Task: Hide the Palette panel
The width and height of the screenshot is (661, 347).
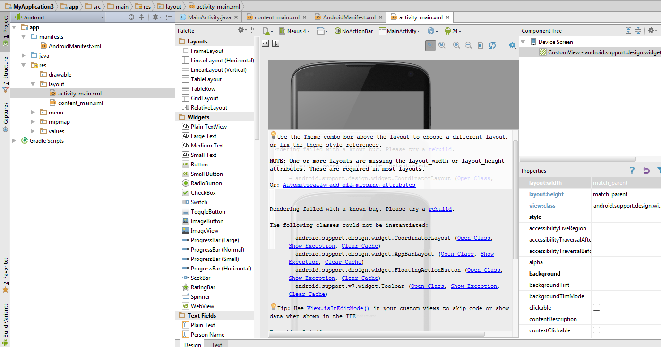Action: 254,30
